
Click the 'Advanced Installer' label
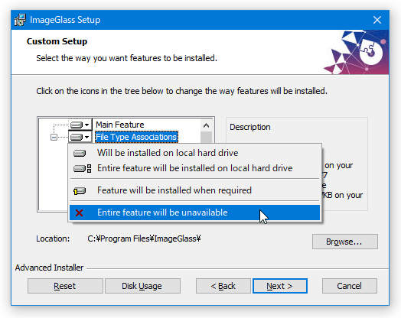tap(49, 268)
